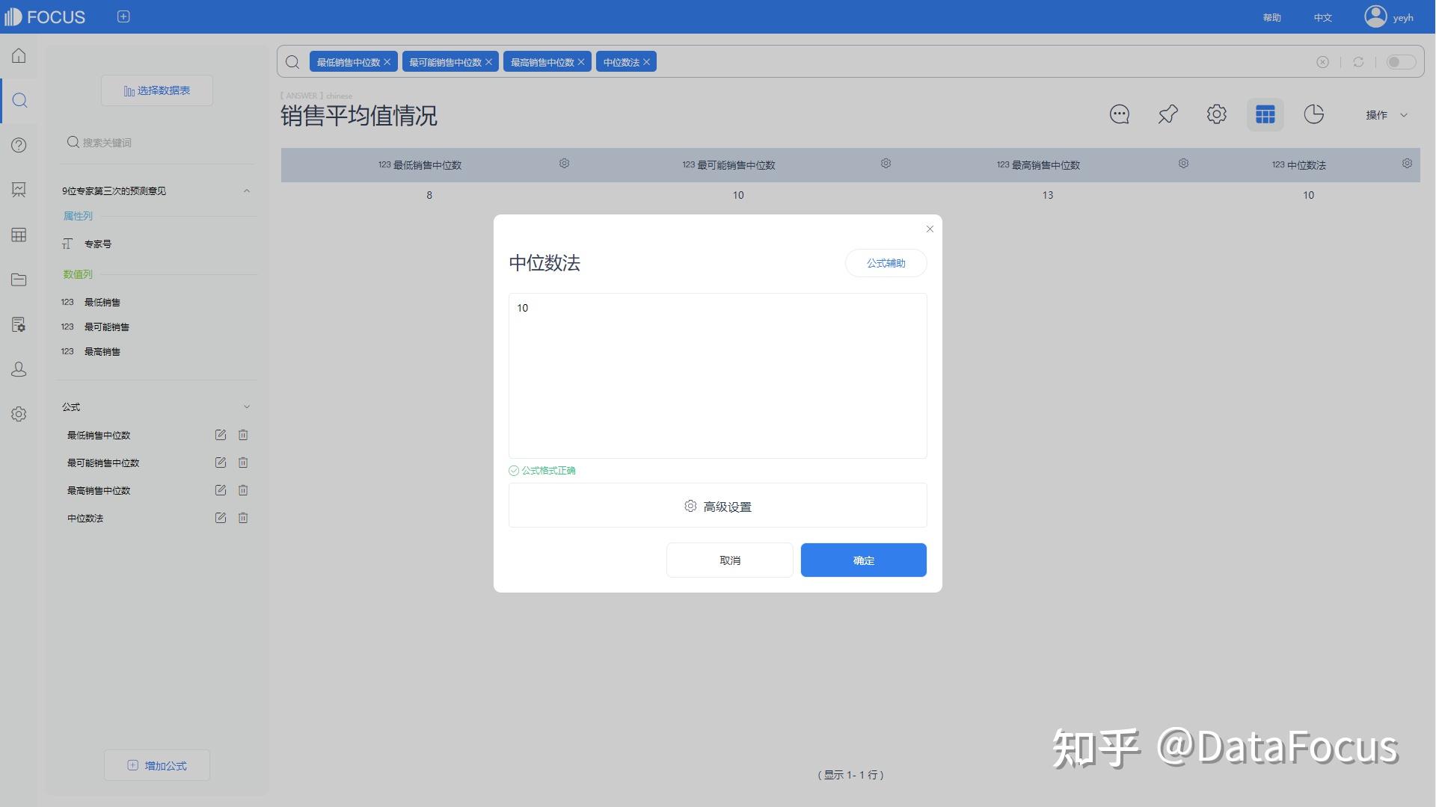Open the 操作 dropdown menu
Screen dimensions: 1436x807
coord(1386,115)
